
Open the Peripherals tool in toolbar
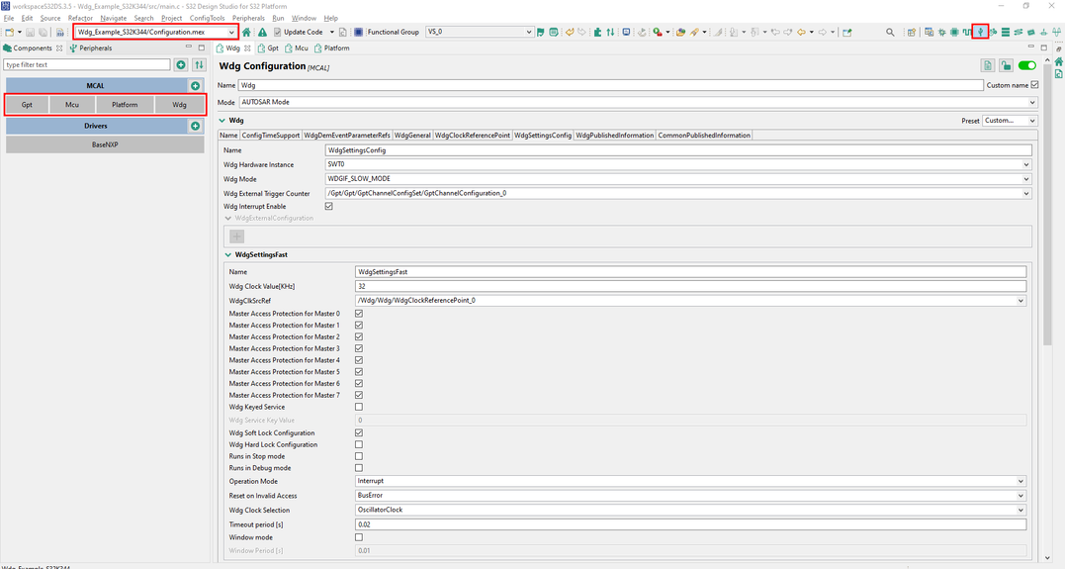coord(979,32)
